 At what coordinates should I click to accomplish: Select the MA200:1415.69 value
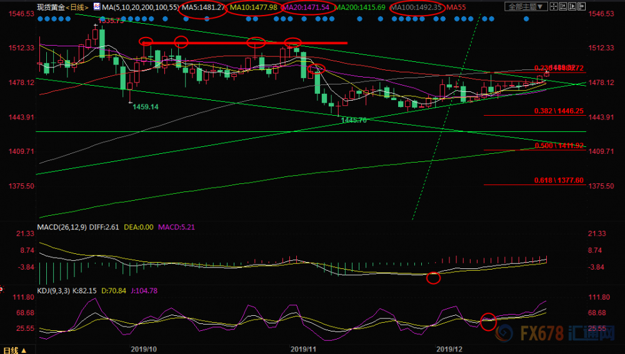(360, 7)
